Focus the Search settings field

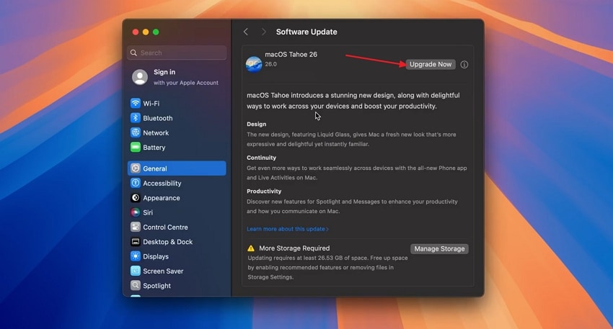[x=177, y=53]
